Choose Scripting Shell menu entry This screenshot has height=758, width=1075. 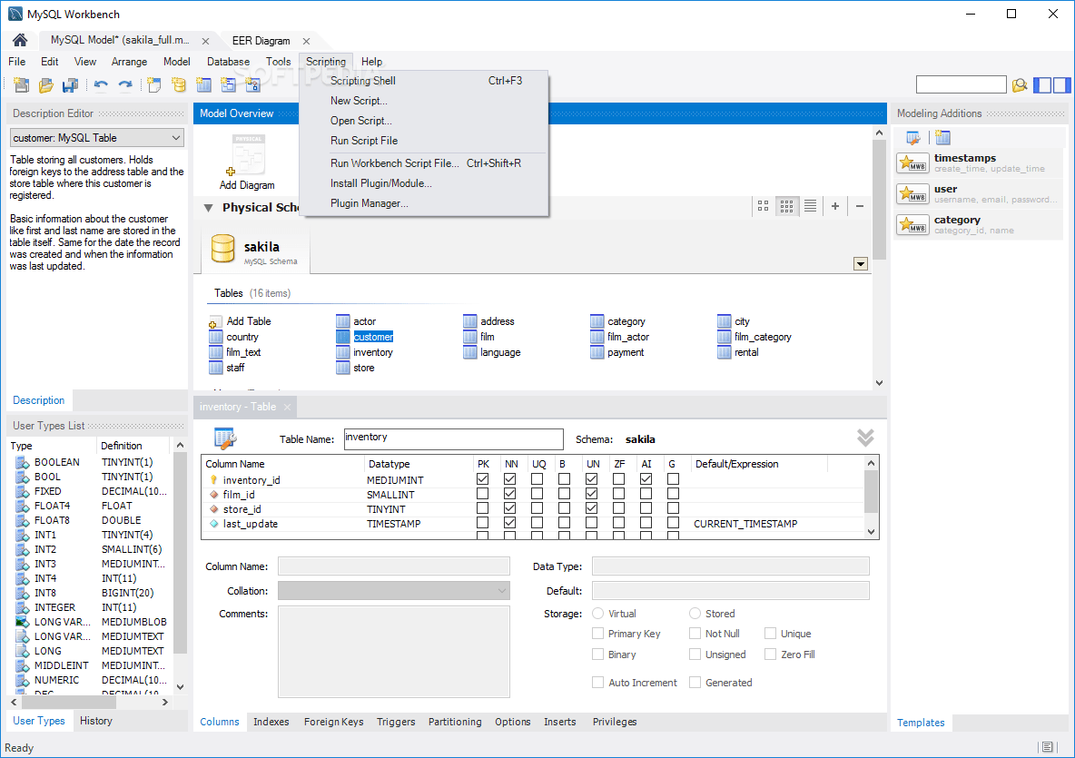[x=425, y=81]
